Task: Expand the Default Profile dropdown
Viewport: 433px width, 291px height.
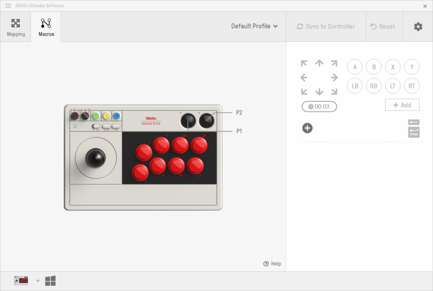Action: (x=254, y=26)
